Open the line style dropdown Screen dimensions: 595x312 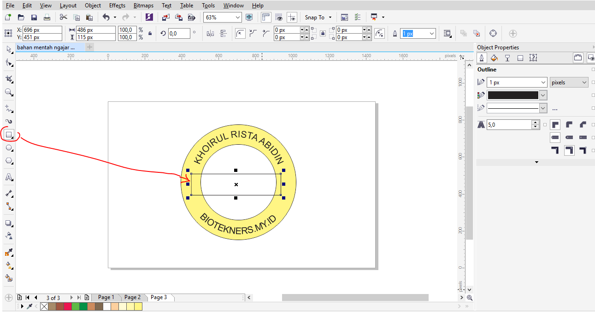[x=543, y=108]
